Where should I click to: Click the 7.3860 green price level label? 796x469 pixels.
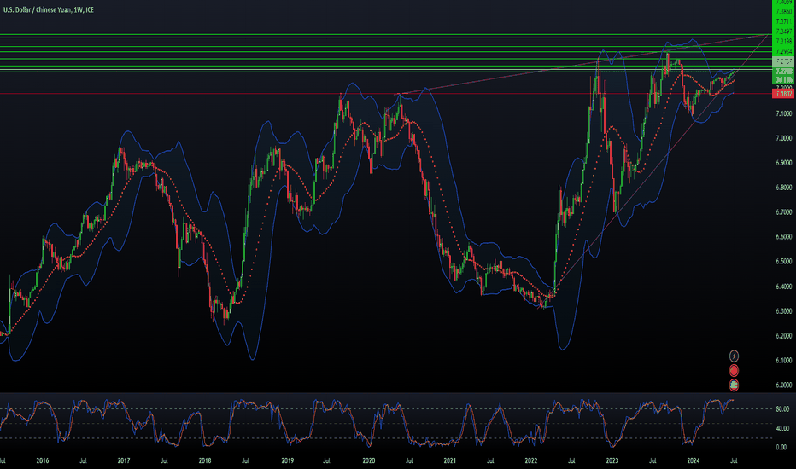783,11
